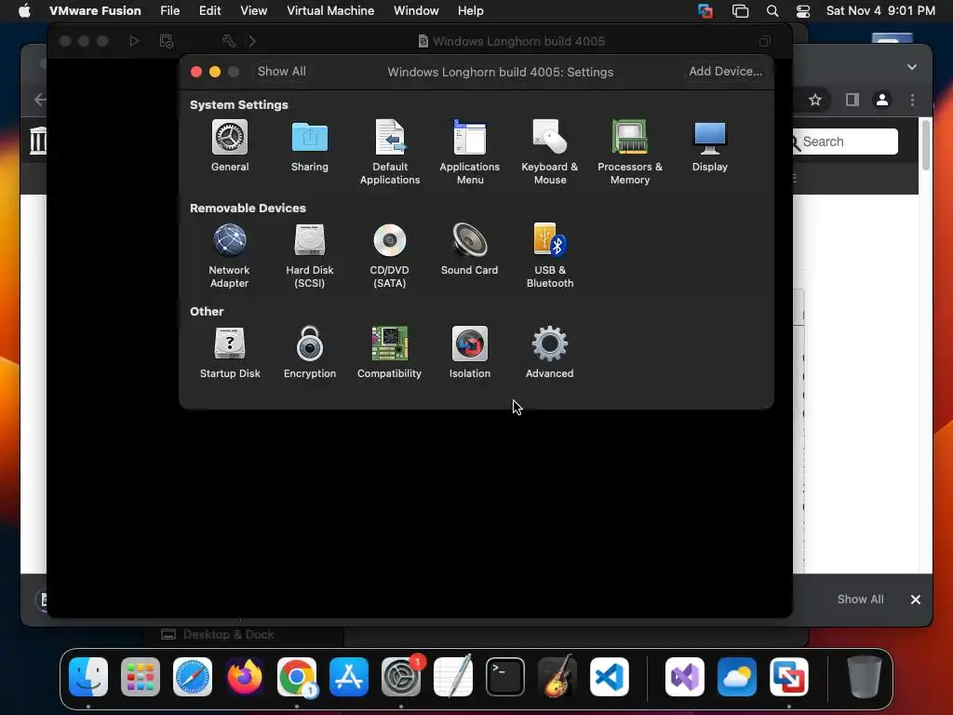Open Spotlight search in menu bar
Viewport: 953px width, 715px height.
click(x=772, y=10)
